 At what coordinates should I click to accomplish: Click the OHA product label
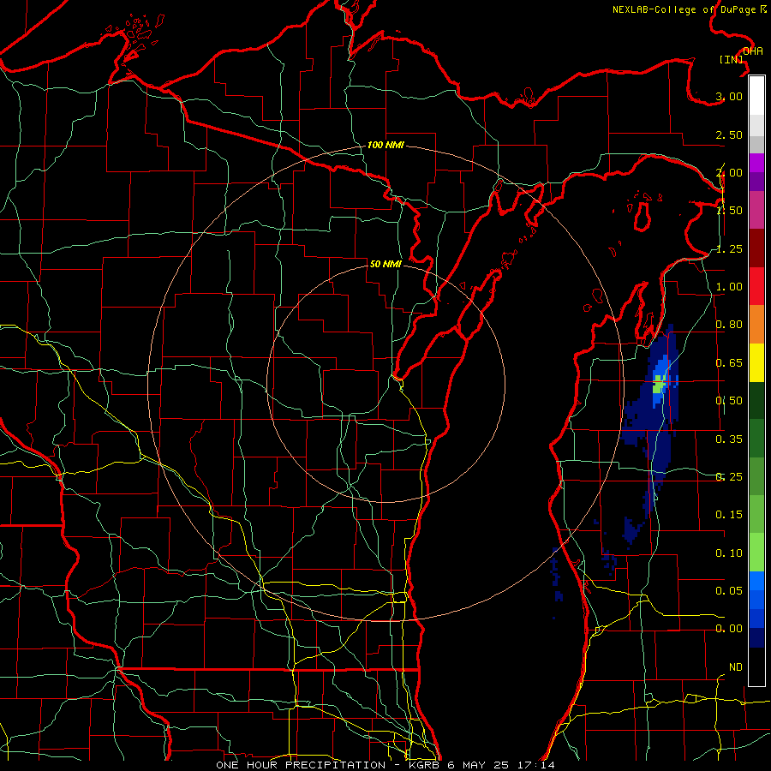tap(753, 51)
